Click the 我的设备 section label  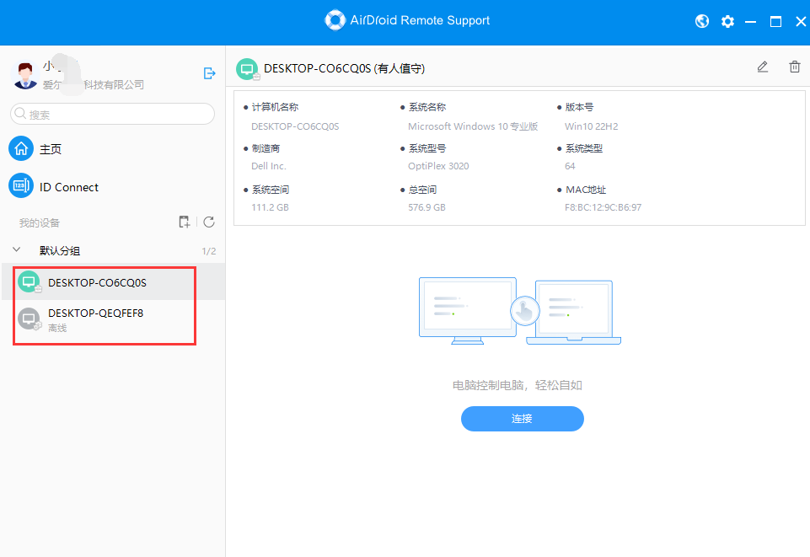click(40, 223)
